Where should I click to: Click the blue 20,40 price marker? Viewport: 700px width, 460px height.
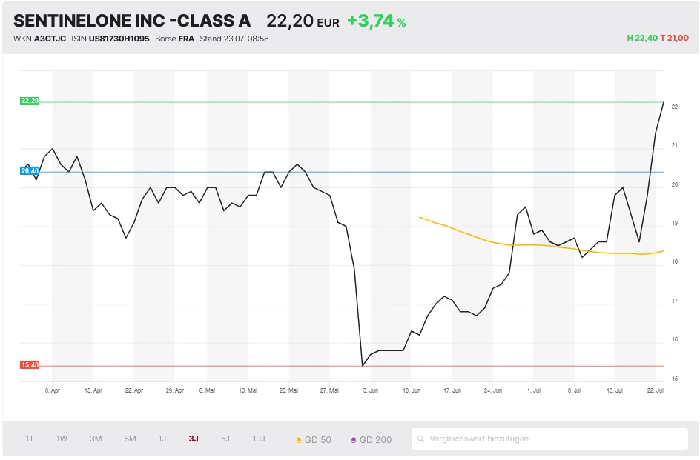pos(30,171)
